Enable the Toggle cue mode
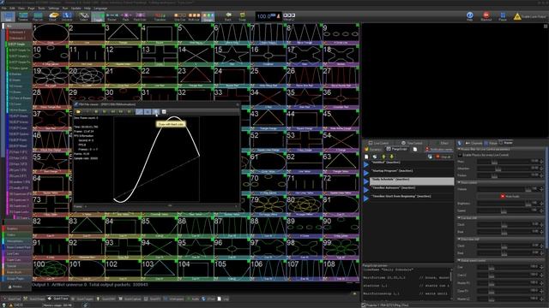Screen dimensions: 549x308 click(98, 16)
